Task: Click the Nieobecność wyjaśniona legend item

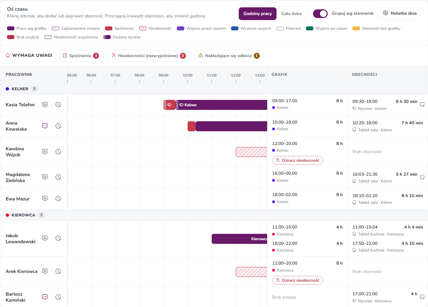Action: pos(71,37)
